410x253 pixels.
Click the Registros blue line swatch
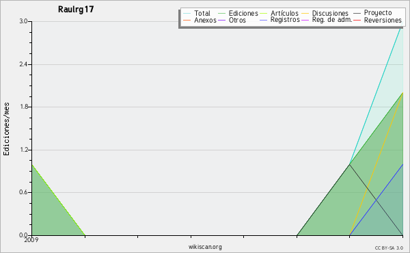point(264,20)
